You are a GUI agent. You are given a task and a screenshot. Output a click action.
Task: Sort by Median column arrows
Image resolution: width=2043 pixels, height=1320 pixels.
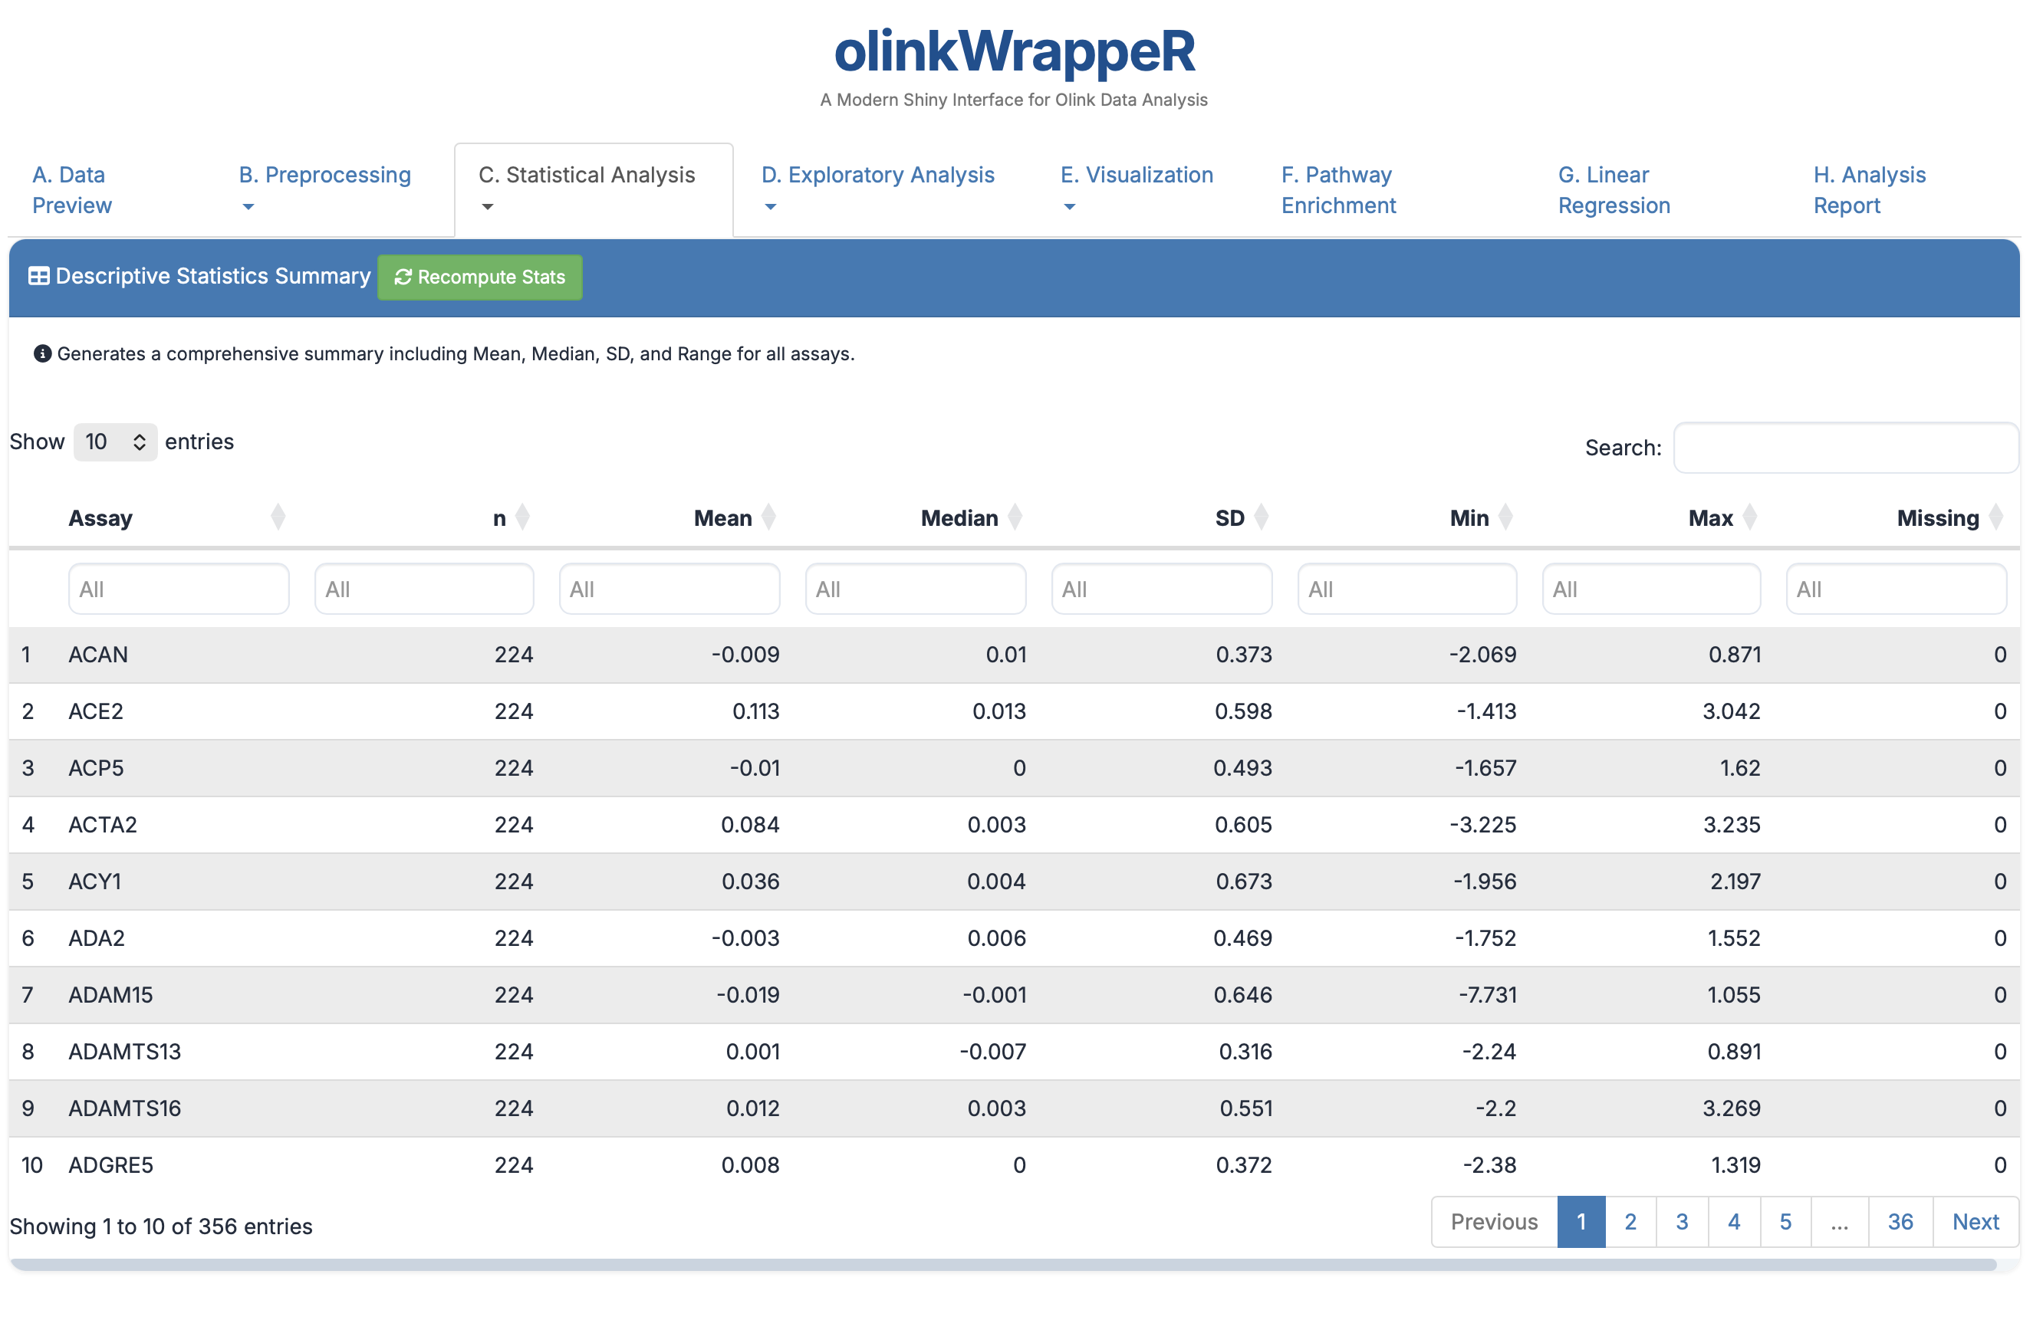(x=1014, y=517)
